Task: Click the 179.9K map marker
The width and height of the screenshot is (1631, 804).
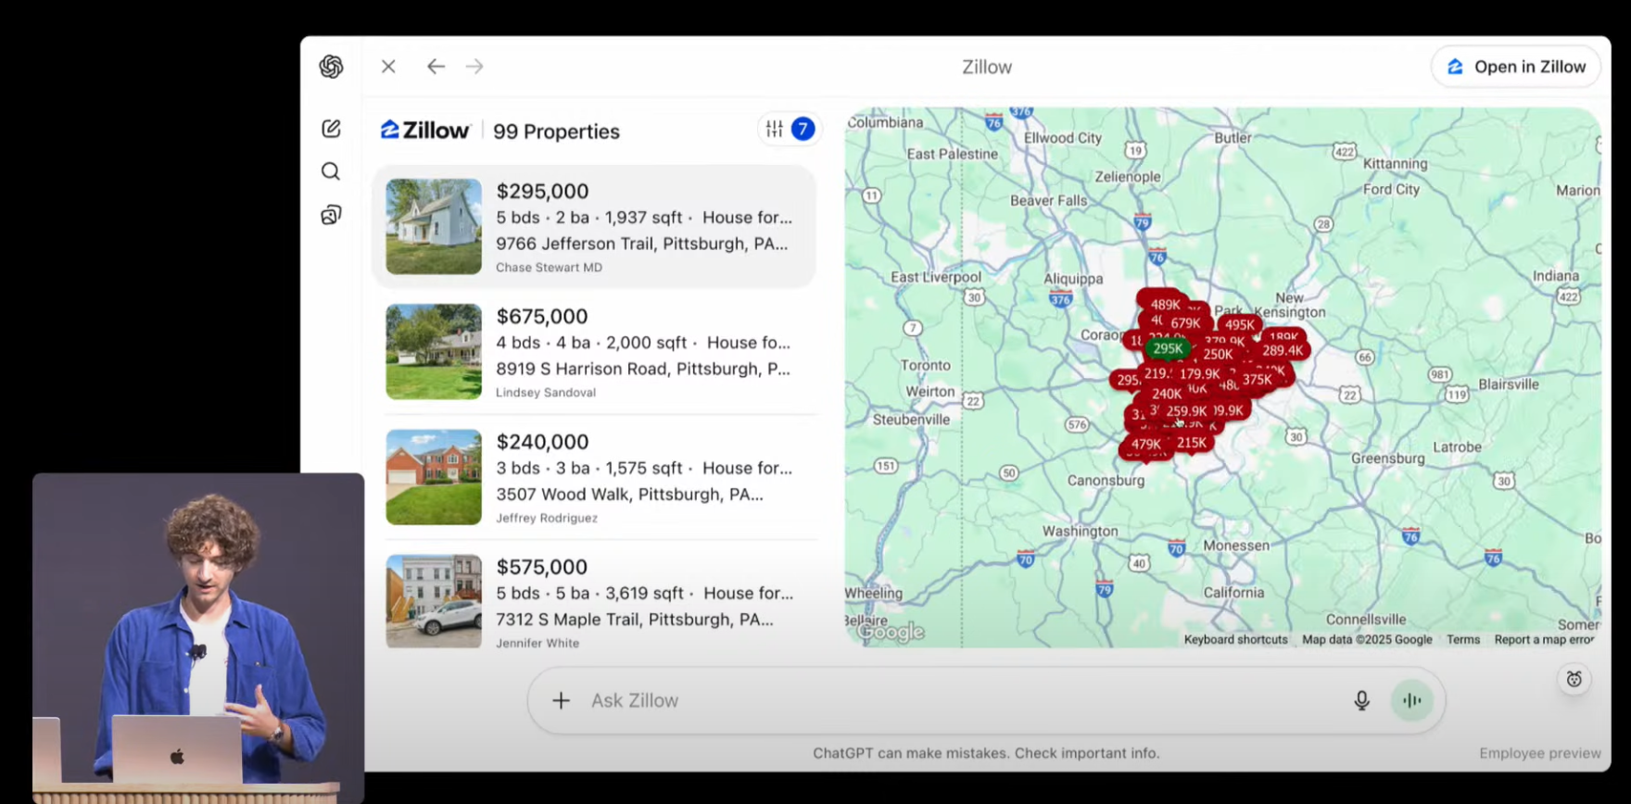Action: point(1200,373)
